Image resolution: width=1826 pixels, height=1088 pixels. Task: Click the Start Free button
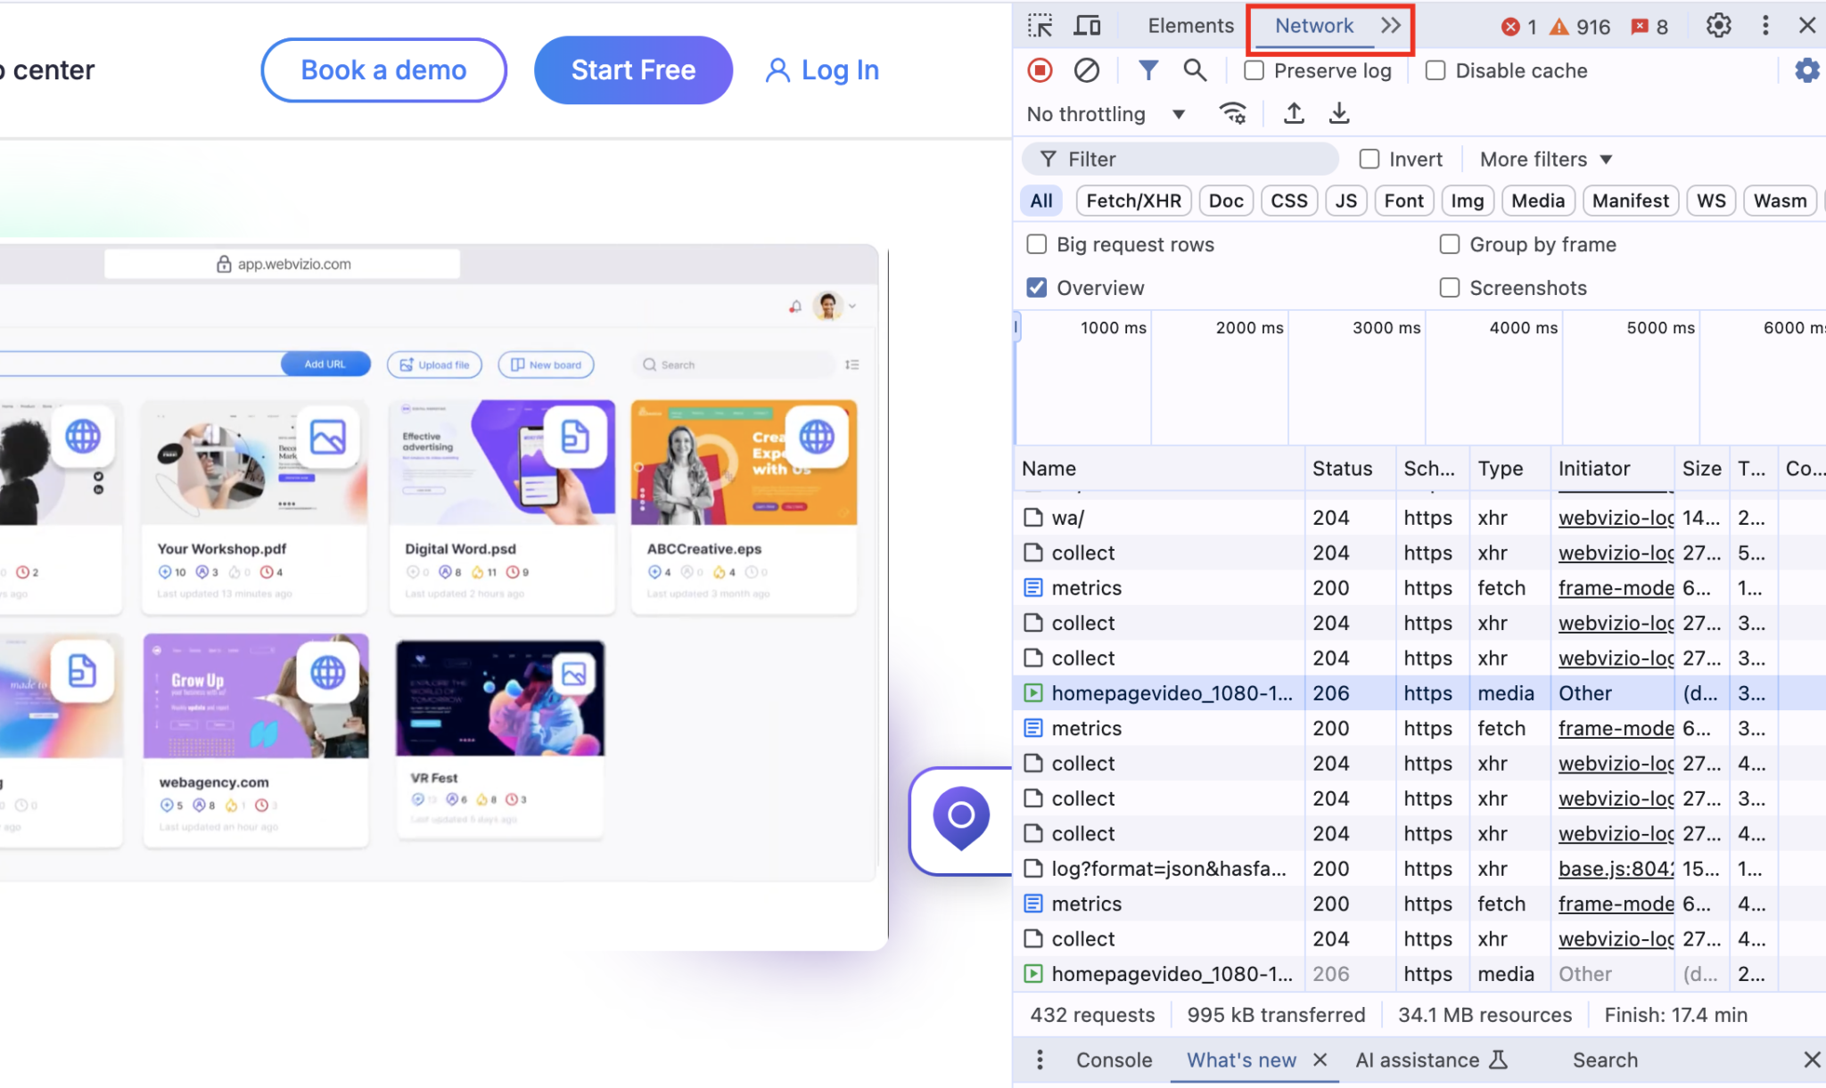[x=632, y=70]
